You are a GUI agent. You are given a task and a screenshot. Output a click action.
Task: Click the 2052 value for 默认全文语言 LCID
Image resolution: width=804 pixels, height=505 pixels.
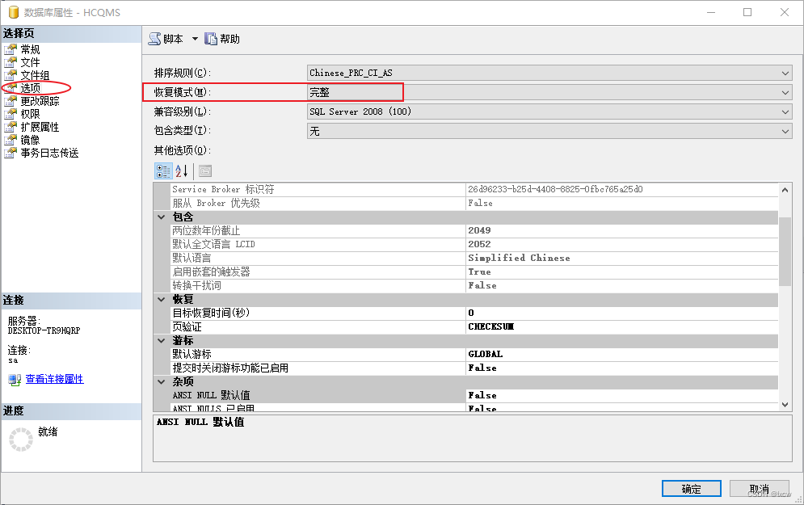(479, 244)
